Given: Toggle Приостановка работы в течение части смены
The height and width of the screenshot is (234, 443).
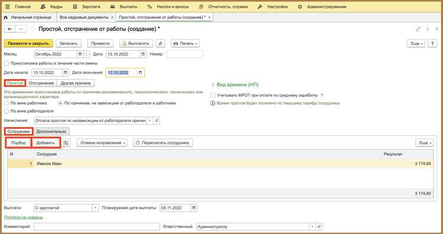Looking at the screenshot, I should pyautogui.click(x=6, y=63).
